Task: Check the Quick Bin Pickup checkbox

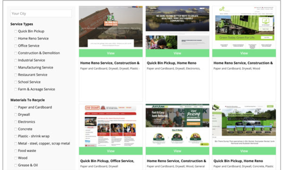Action: (x=16, y=32)
